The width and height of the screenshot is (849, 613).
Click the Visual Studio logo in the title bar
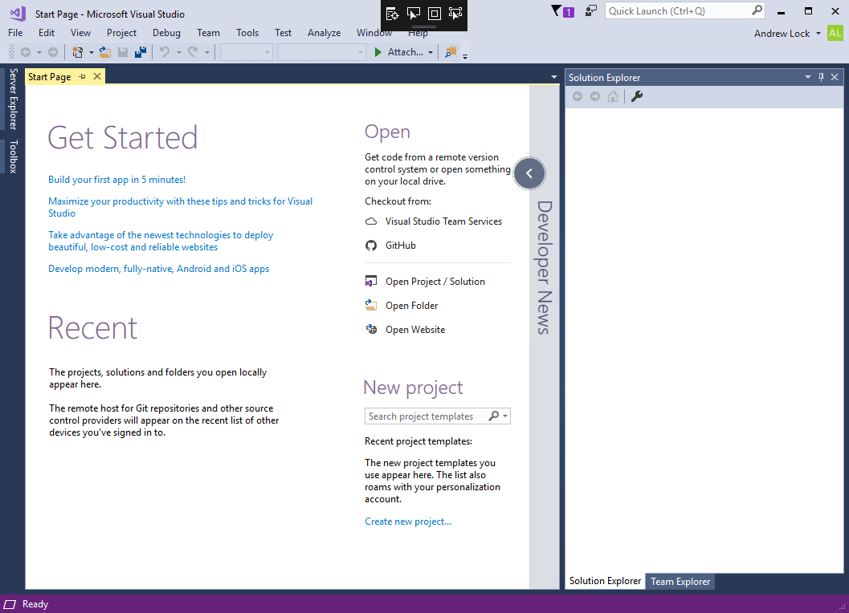[x=18, y=14]
